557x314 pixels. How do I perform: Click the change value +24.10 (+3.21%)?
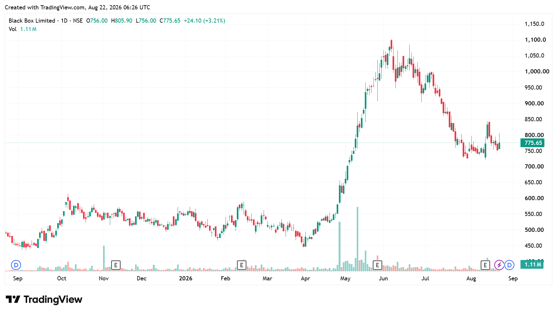point(205,21)
